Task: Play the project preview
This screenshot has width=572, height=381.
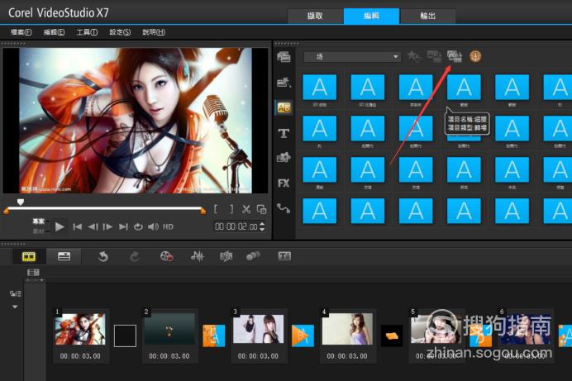Action: tap(60, 226)
